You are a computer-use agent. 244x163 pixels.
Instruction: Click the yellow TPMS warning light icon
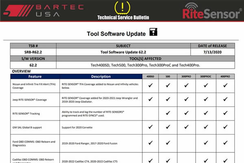(122, 7)
